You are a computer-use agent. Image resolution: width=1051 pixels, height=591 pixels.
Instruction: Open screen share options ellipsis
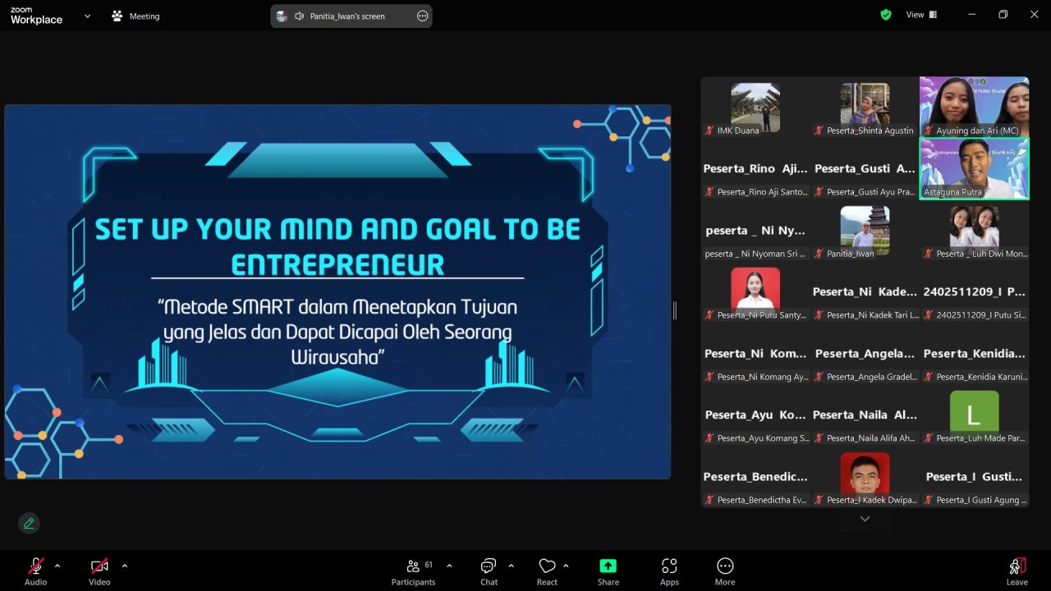[x=423, y=16]
